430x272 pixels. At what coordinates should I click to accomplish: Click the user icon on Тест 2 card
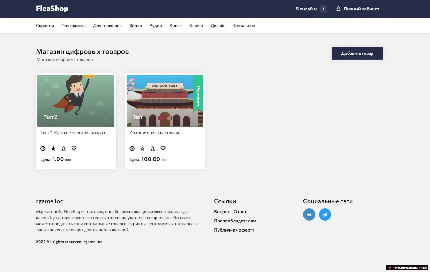pyautogui.click(x=64, y=148)
